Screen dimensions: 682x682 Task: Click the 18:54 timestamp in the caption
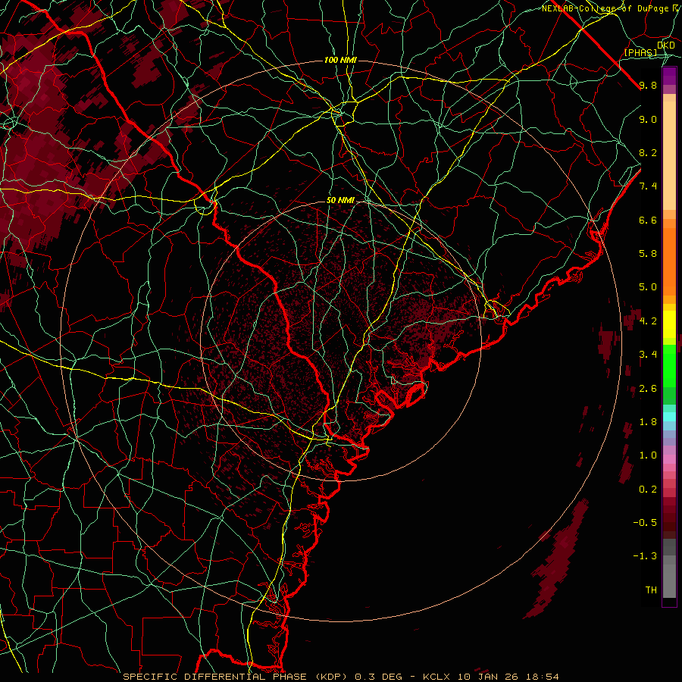[543, 677]
